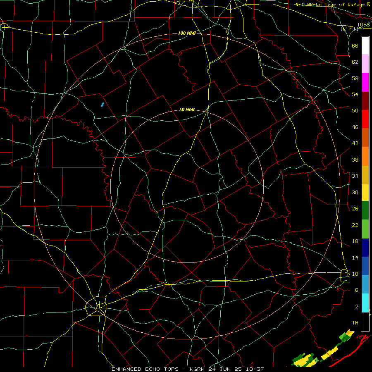Click the 'ENHANCED ECHO TOPS' product title
Screen dimensions: 372x372
point(145,369)
